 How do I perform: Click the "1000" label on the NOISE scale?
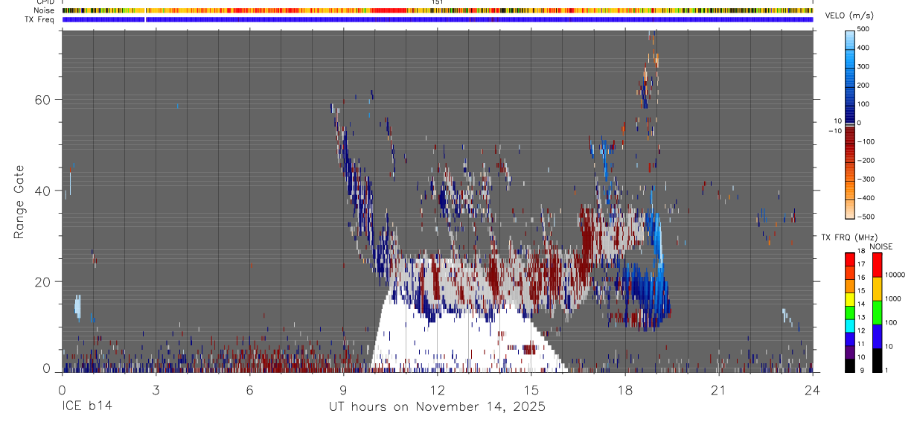click(892, 298)
